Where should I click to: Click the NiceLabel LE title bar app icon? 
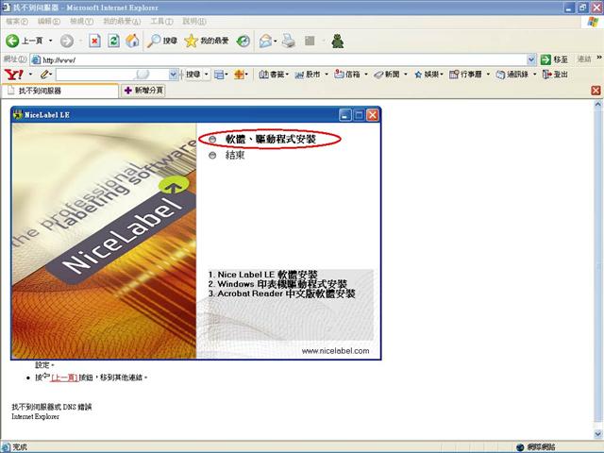(x=18, y=115)
